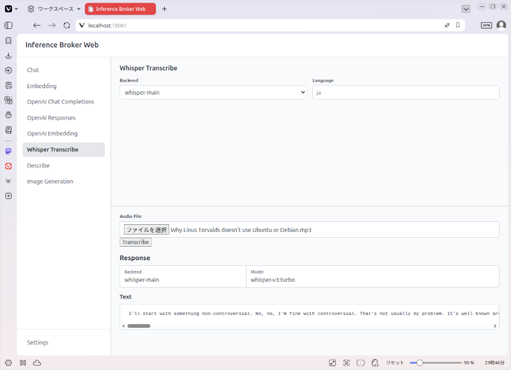This screenshot has width=511, height=370.
Task: Open the Bookmarks panel
Action: click(x=9, y=40)
